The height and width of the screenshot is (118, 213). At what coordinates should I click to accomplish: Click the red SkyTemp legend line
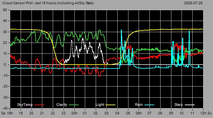(x=39, y=105)
